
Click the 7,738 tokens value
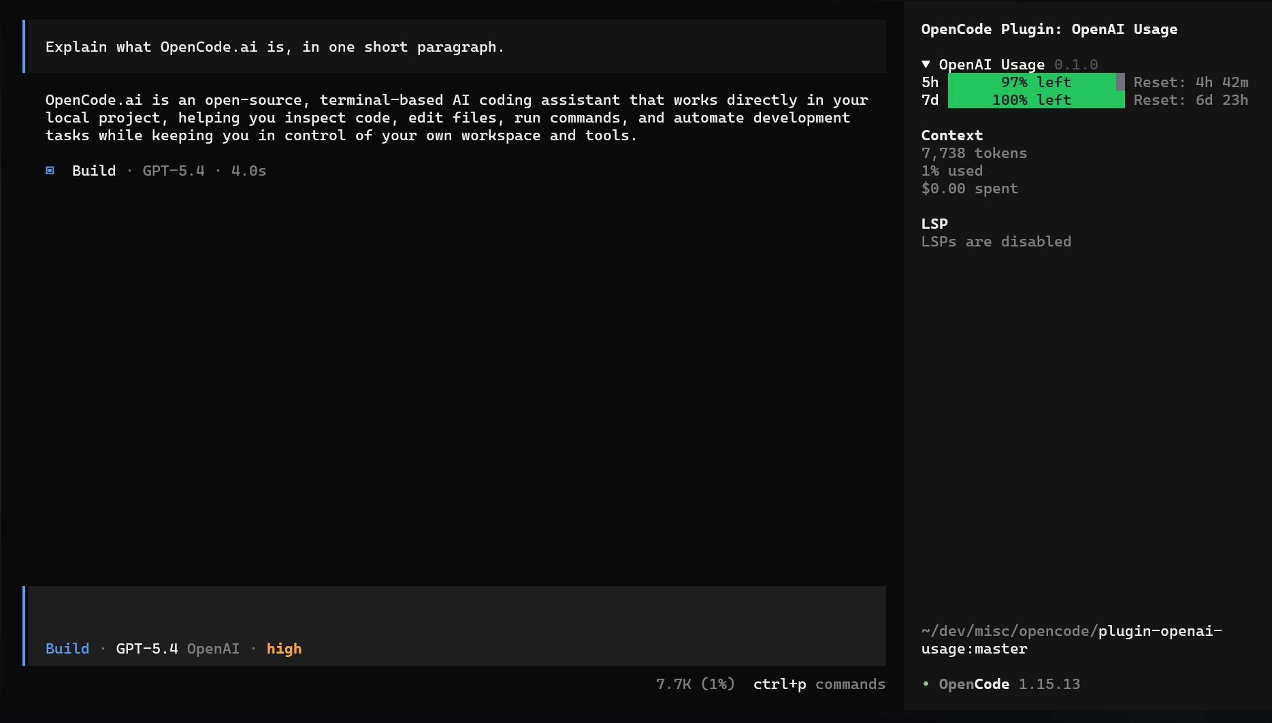974,152
